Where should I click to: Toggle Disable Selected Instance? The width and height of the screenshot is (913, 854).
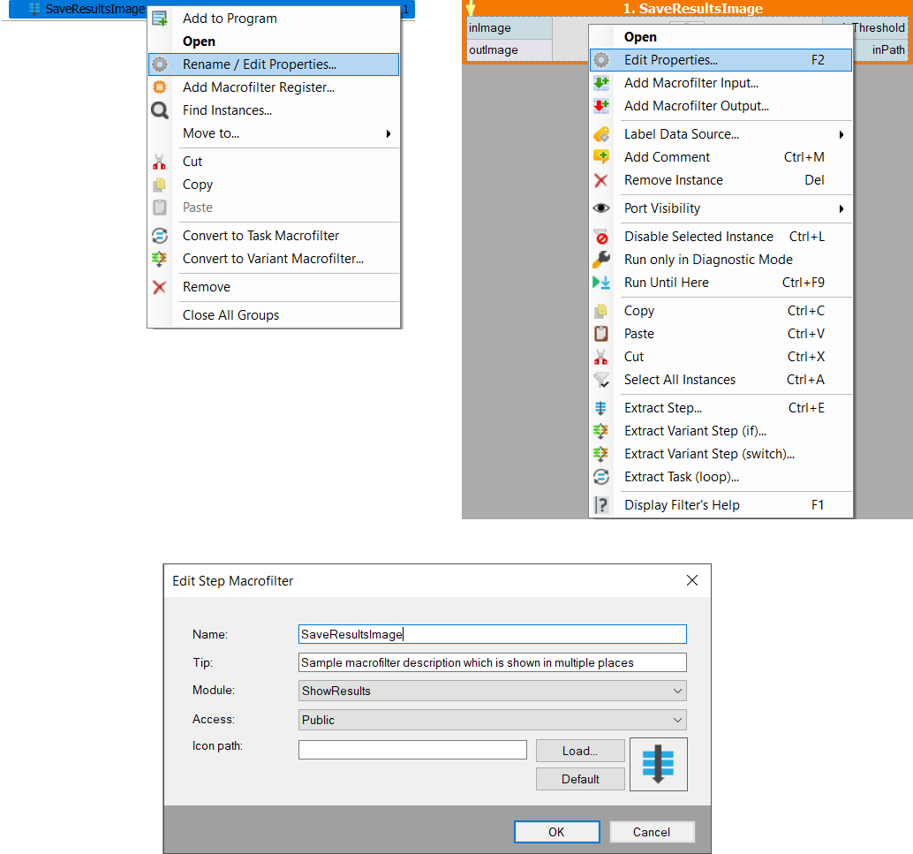click(x=698, y=237)
